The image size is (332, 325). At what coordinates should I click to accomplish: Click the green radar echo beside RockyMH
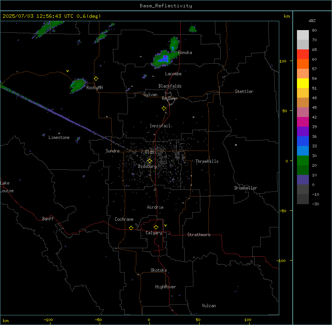(x=77, y=85)
